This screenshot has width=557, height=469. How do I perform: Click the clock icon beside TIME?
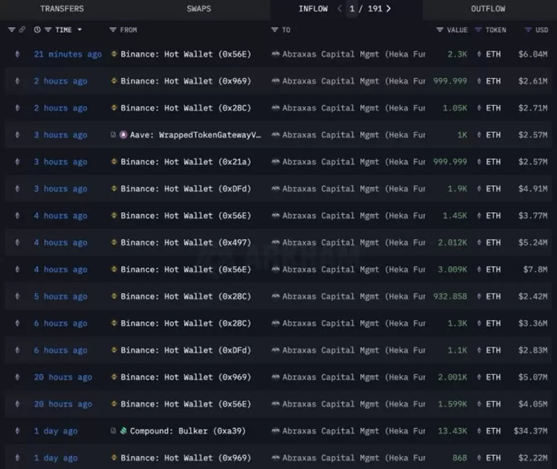(x=37, y=30)
